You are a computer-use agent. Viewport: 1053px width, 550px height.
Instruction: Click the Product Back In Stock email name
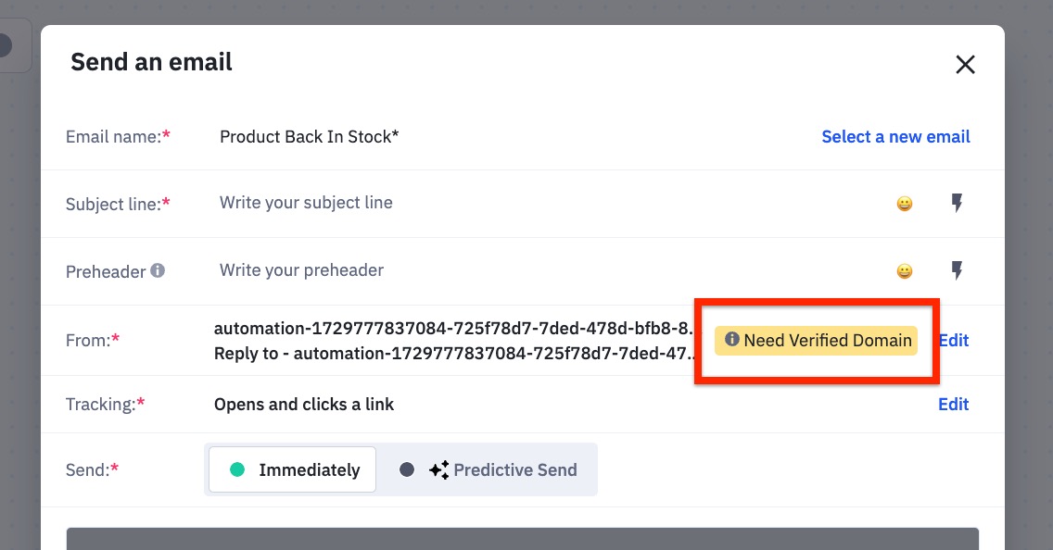[309, 136]
